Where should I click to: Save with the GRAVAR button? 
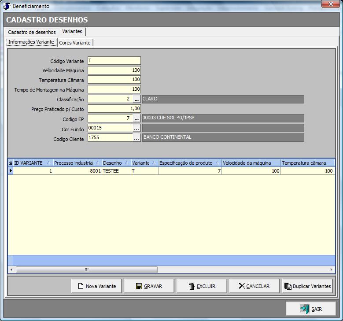149,286
